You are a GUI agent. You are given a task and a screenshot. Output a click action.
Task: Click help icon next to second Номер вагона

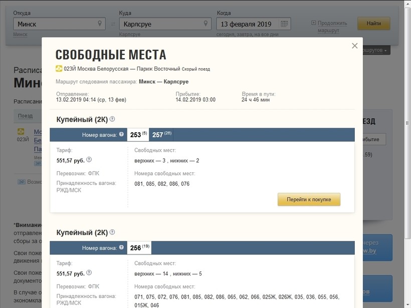coord(121,248)
